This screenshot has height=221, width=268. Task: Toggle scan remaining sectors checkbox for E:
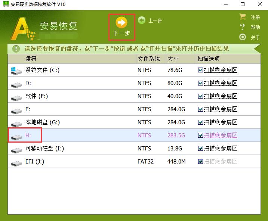pos(200,96)
